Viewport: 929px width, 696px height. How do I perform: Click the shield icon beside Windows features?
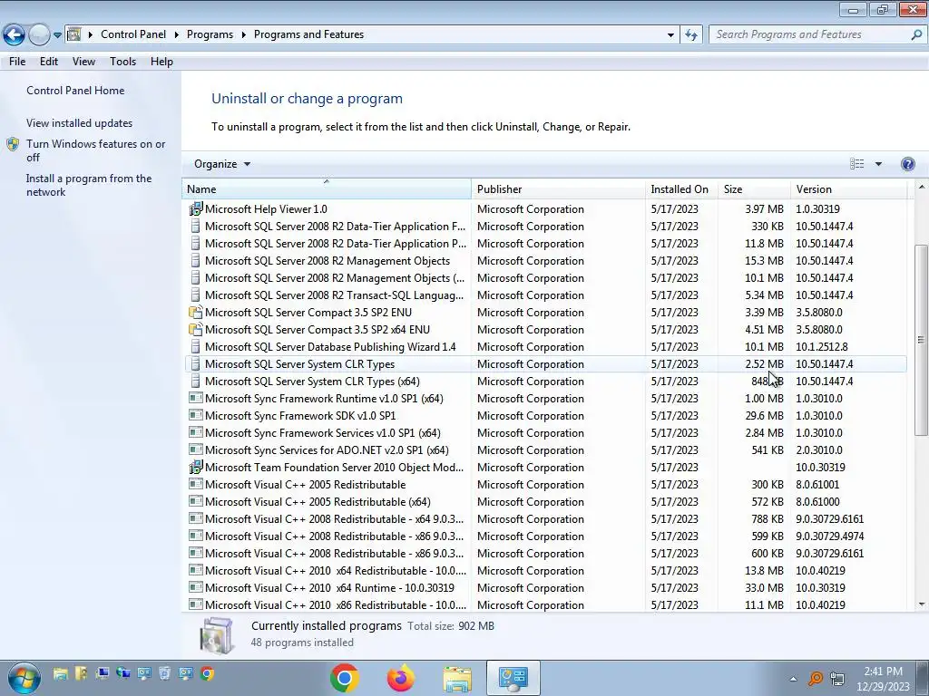click(13, 144)
